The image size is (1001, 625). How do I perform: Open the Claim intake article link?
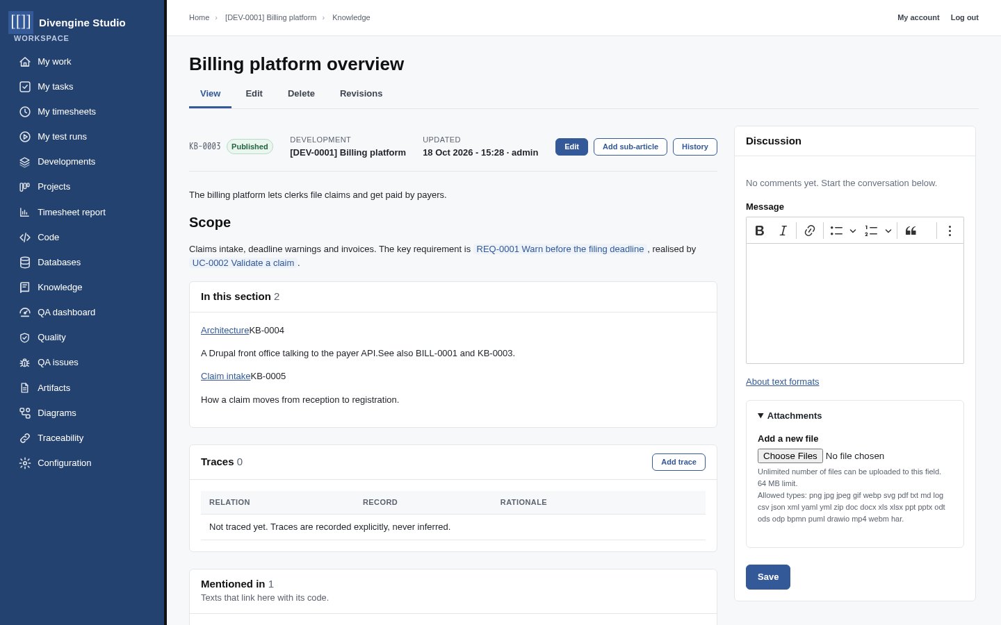225,376
